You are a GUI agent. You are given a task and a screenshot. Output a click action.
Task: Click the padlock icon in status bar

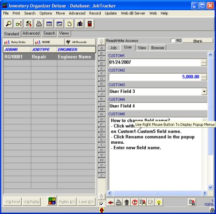coord(212,210)
